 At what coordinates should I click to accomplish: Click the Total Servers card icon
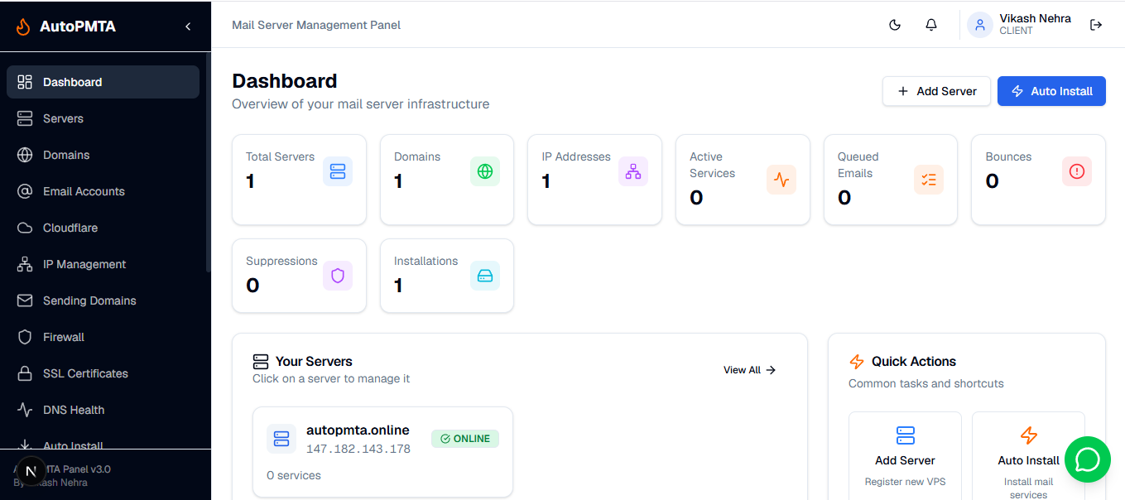[x=338, y=171]
